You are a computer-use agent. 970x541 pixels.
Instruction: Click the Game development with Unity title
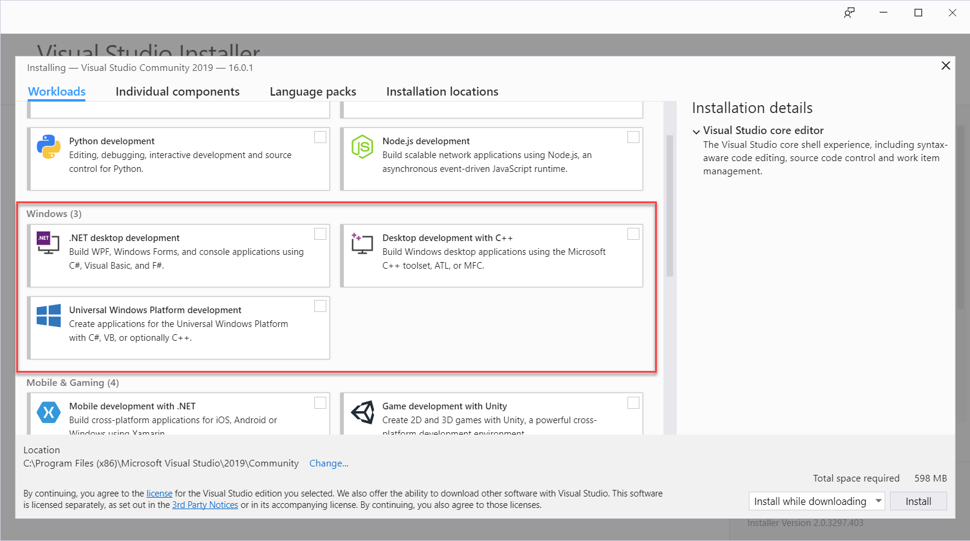tap(445, 406)
